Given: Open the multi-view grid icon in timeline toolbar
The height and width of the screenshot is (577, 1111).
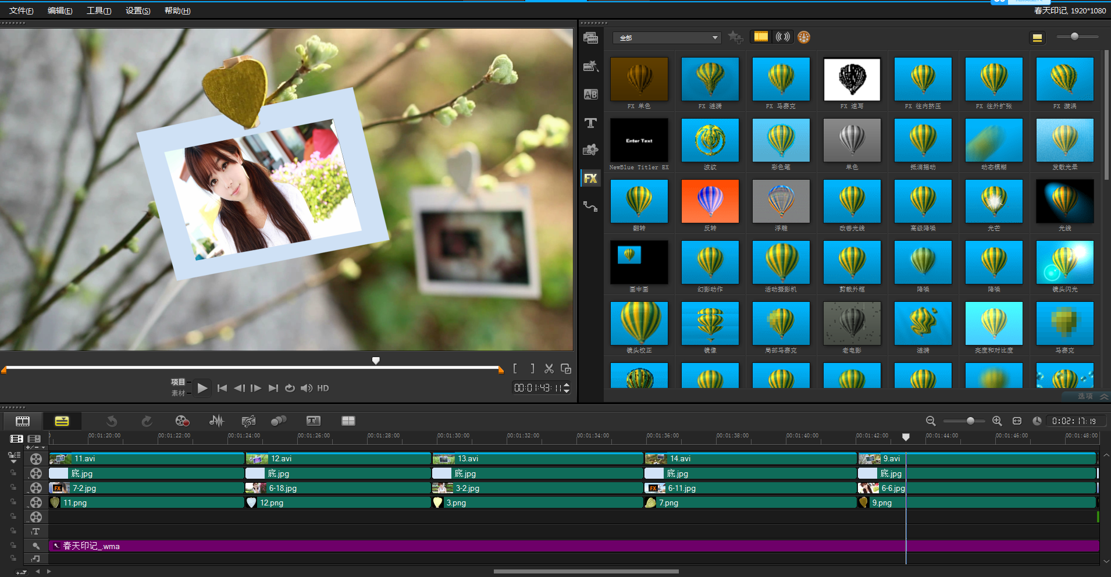Looking at the screenshot, I should 348,421.
